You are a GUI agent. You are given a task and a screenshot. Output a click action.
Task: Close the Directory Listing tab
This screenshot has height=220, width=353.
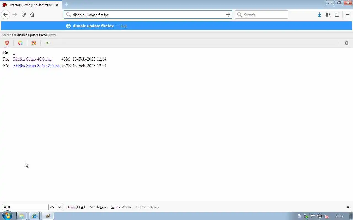[x=57, y=5]
